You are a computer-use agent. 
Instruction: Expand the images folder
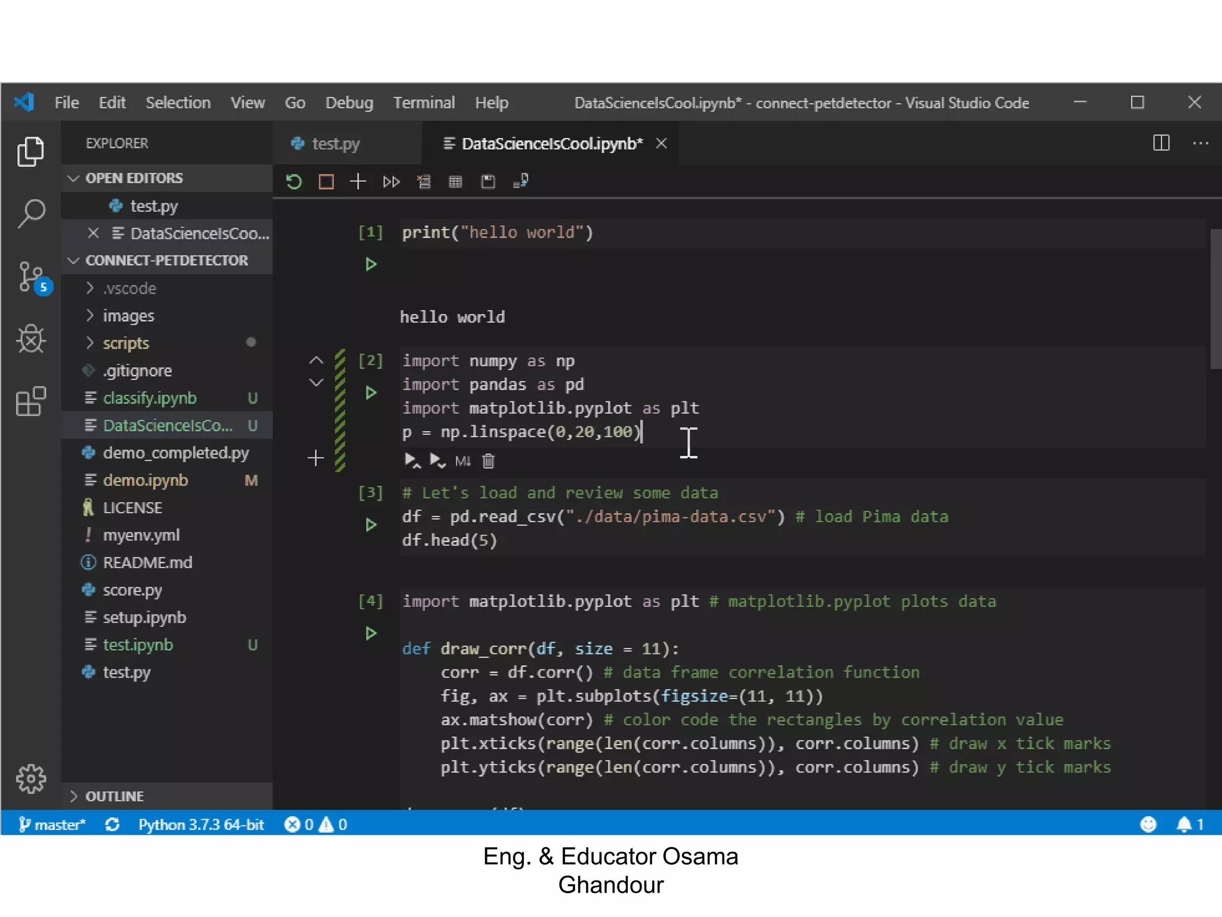[128, 315]
